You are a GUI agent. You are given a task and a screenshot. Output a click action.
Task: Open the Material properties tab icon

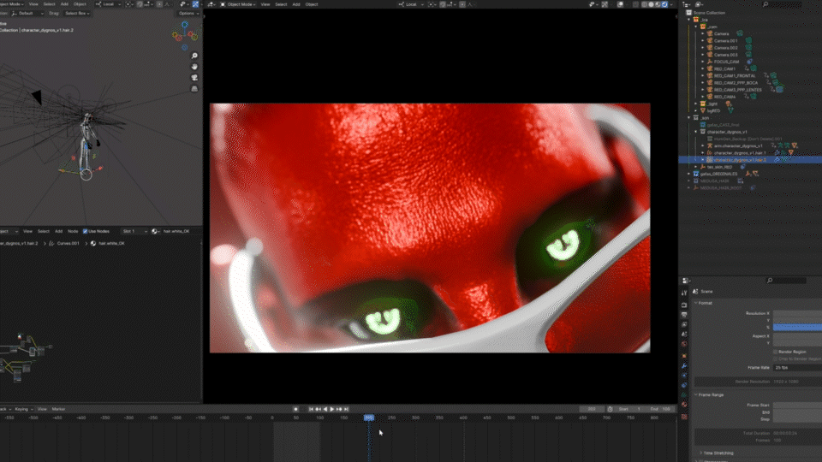click(684, 405)
